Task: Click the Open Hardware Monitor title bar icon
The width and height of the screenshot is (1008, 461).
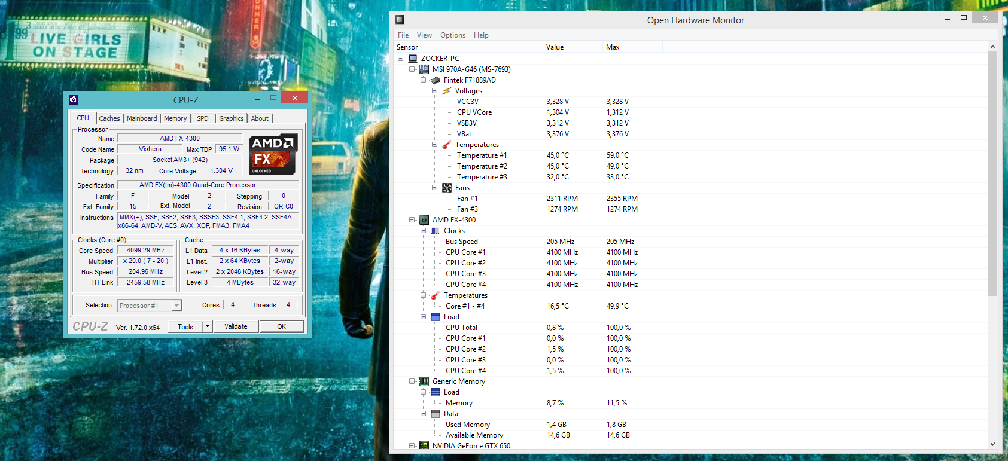Action: coord(400,20)
